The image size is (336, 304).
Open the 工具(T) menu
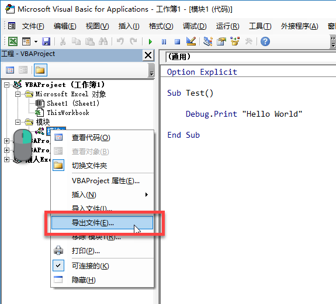point(260,26)
